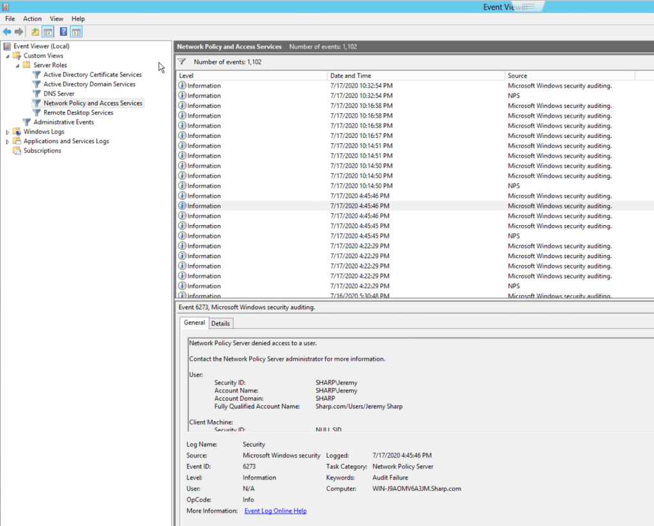This screenshot has height=526, width=654.
Task: Select Remote Desktop Services custom view
Action: 78,112
